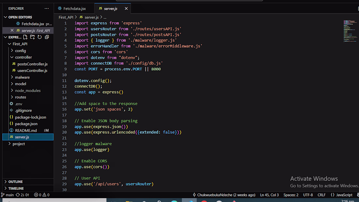This screenshot has width=359, height=202.
Task: Expand the TIMELINE section
Action: 16,188
